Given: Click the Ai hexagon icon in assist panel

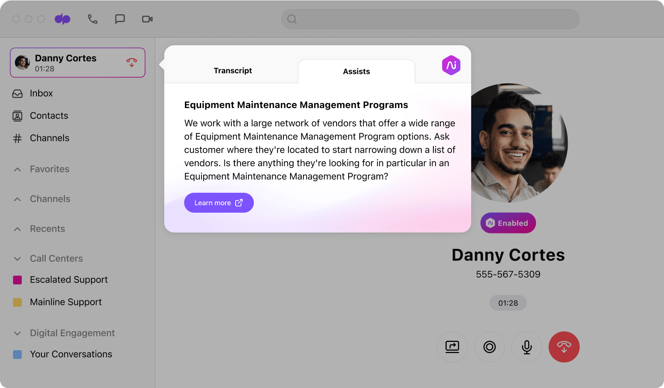Looking at the screenshot, I should [x=451, y=65].
